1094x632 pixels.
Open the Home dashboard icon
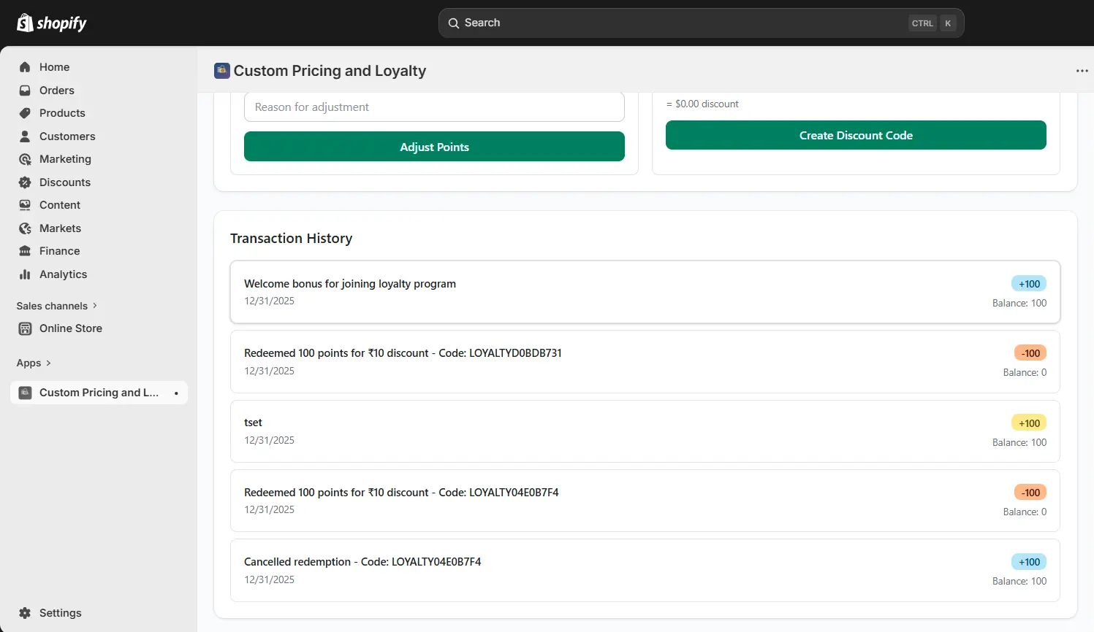26,67
